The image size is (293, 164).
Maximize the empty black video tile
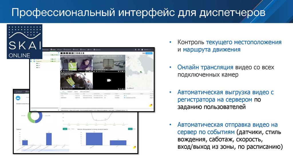(x=124, y=89)
